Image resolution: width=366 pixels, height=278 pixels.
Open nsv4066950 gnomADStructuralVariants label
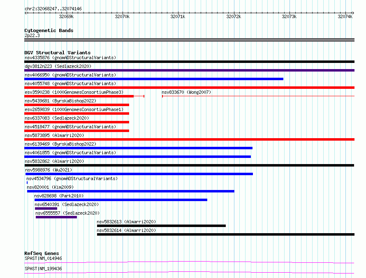click(x=70, y=75)
